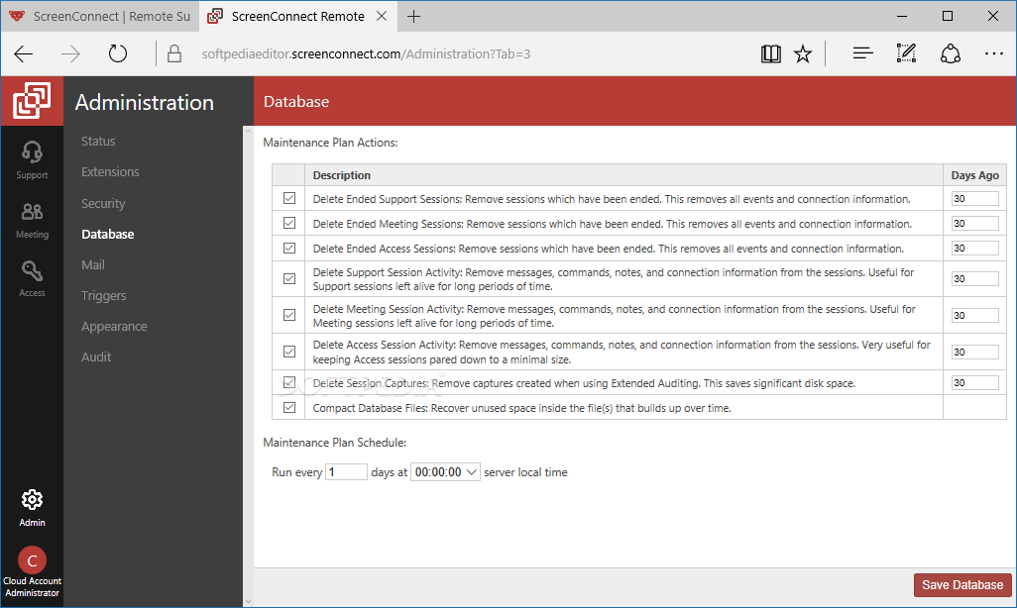Open browser More actions ellipsis
The width and height of the screenshot is (1017, 608).
(x=993, y=53)
